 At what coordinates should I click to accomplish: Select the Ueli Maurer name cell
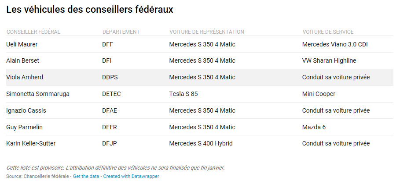point(22,44)
